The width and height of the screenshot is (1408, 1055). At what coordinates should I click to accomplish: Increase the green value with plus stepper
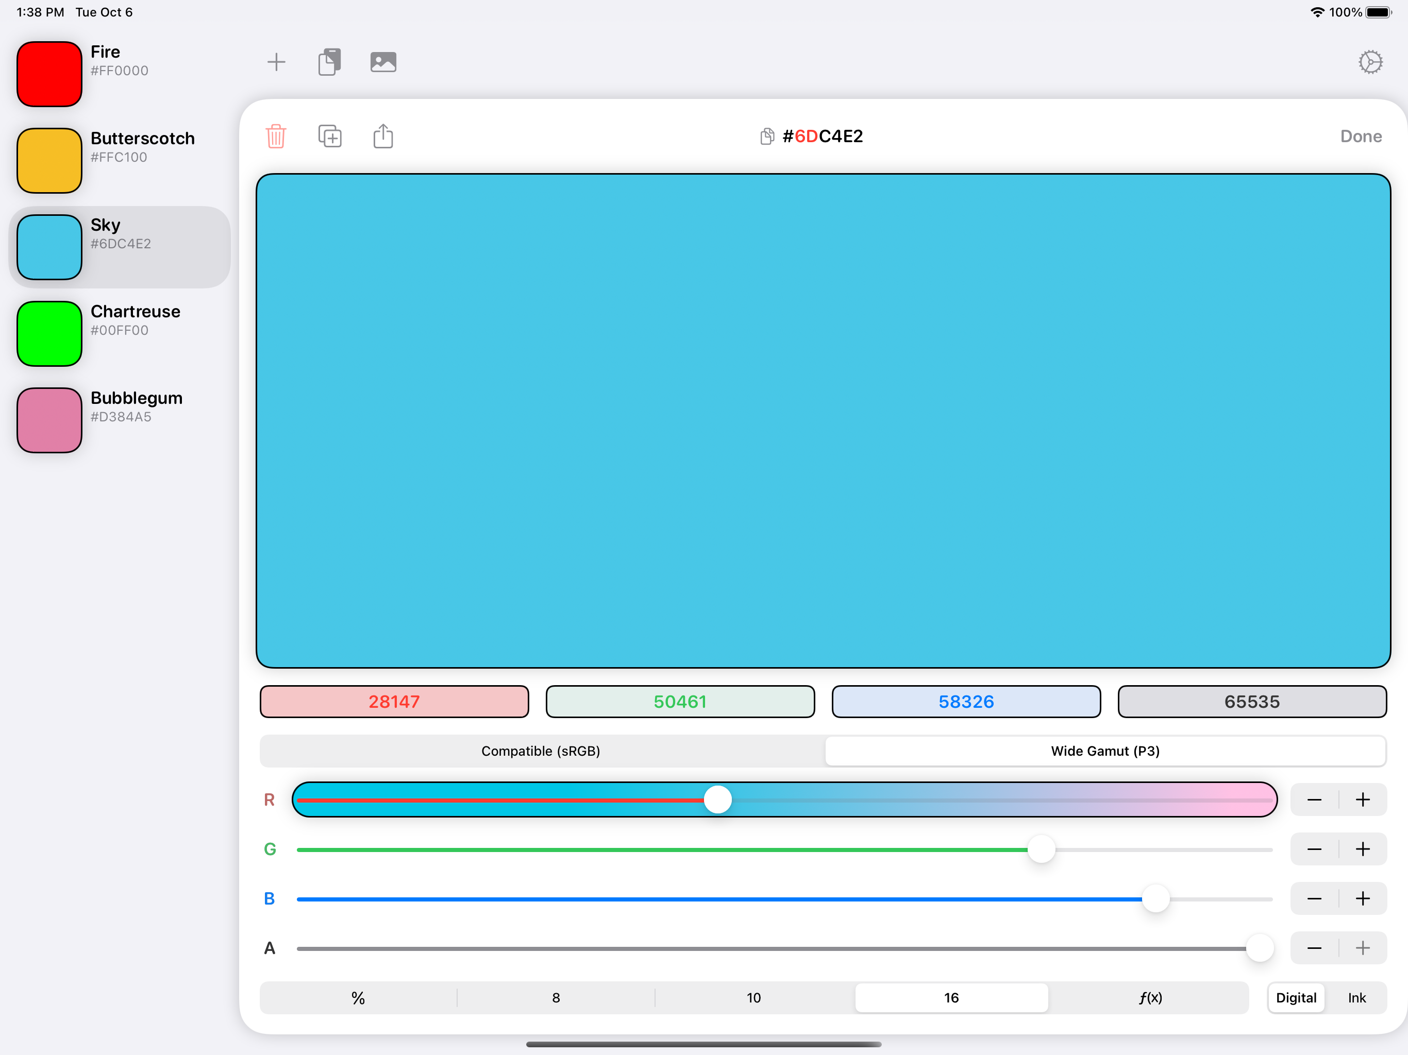(1363, 849)
